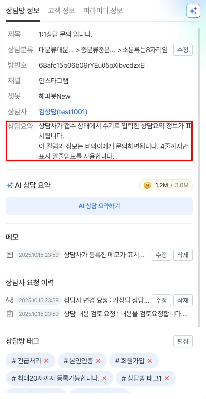Click the AI sparkle icon button at top right
This screenshot has height=399, width=206.
pyautogui.click(x=193, y=11)
